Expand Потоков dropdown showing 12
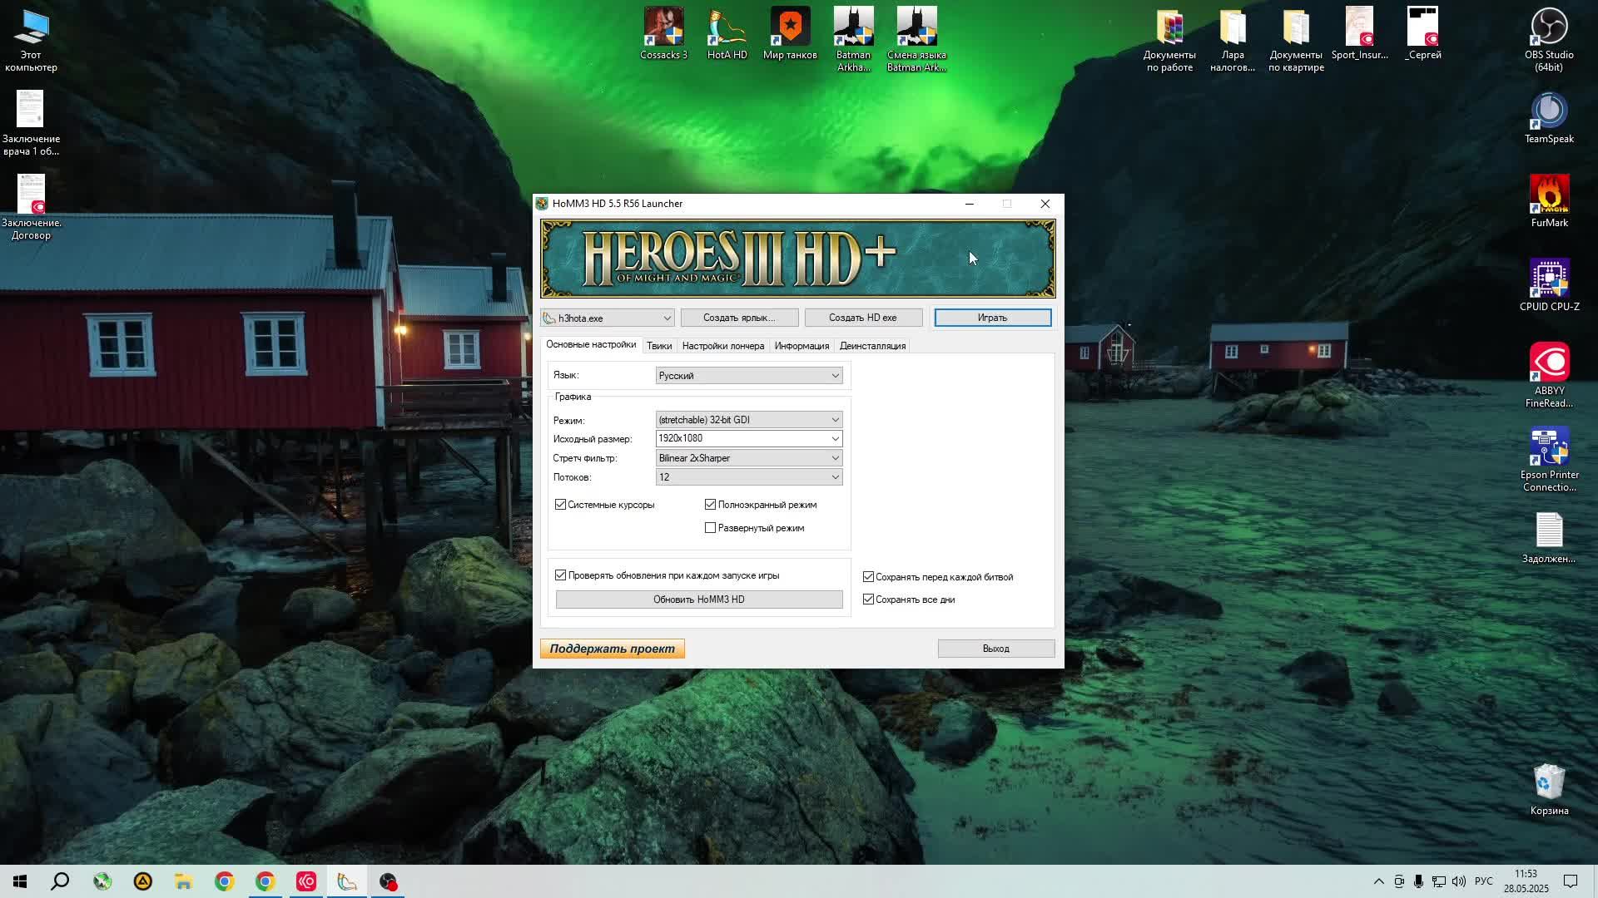 (749, 477)
